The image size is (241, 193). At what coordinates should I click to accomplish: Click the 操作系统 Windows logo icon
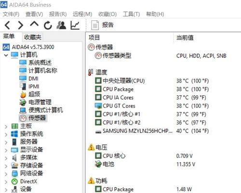(14, 134)
